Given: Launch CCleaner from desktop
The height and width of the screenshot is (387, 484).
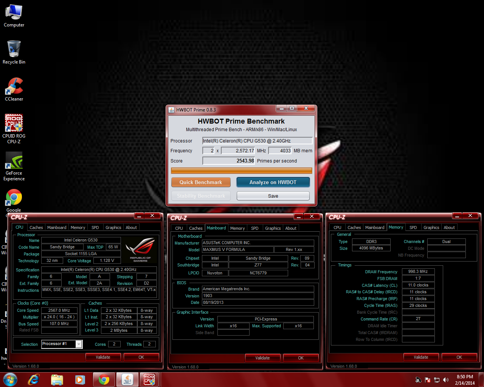Looking at the screenshot, I should point(14,89).
